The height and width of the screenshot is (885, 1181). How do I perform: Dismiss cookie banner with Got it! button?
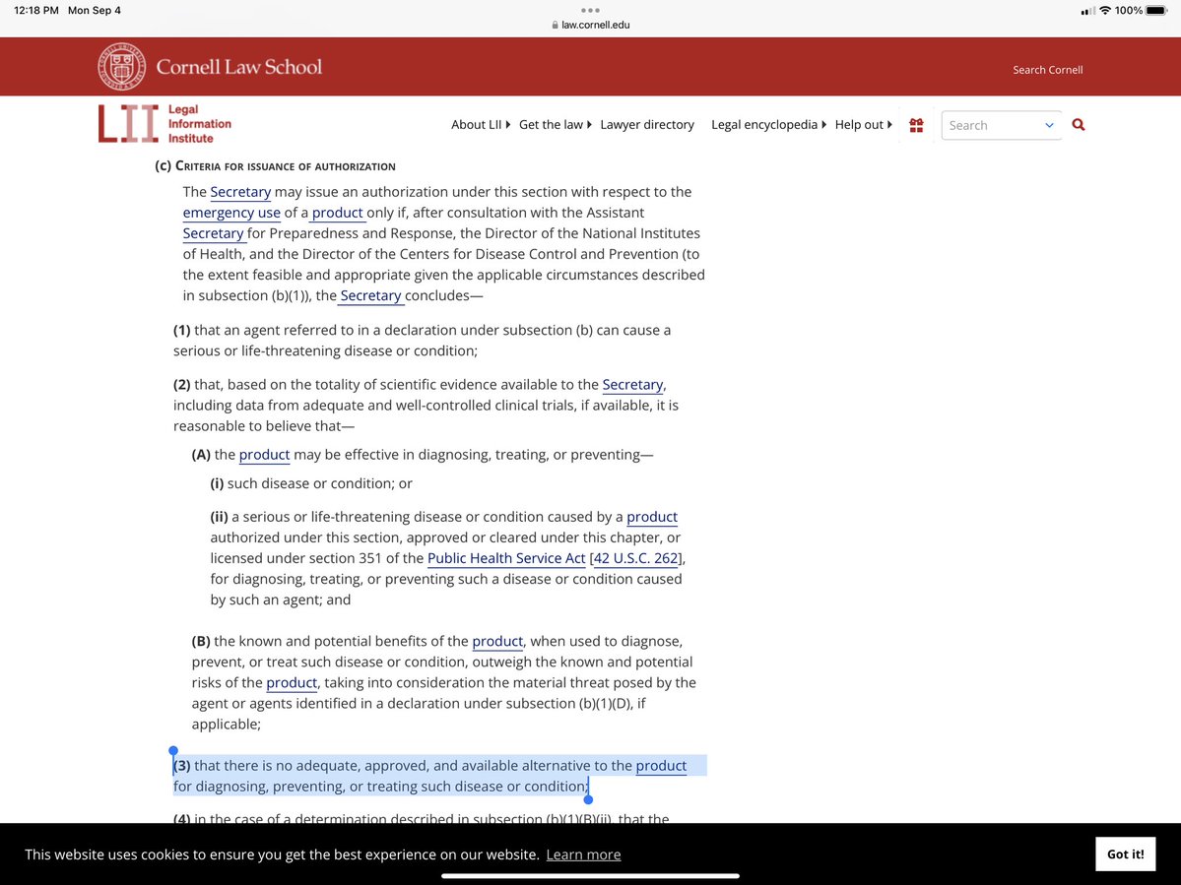pos(1125,853)
